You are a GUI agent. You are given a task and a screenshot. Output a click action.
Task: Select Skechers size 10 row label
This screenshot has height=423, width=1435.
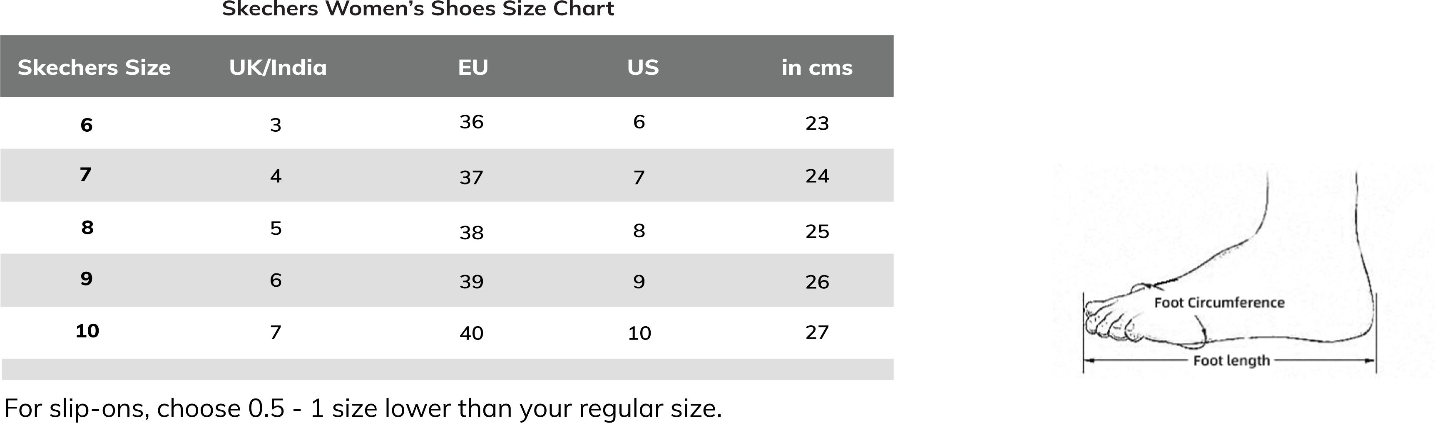pyautogui.click(x=87, y=331)
